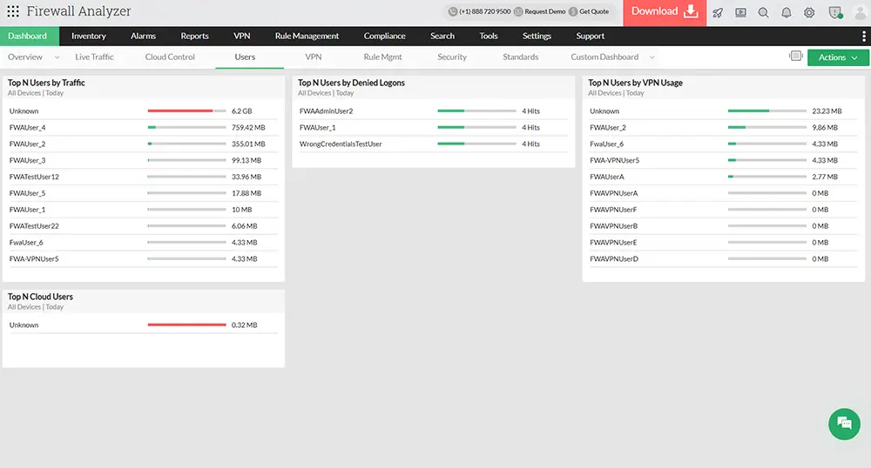
Task: Select FWAVPNUserB in VPN Usage
Action: [x=614, y=226]
